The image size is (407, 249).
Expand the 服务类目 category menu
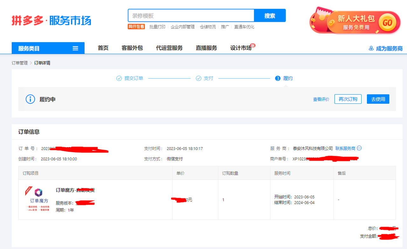pyautogui.click(x=48, y=48)
